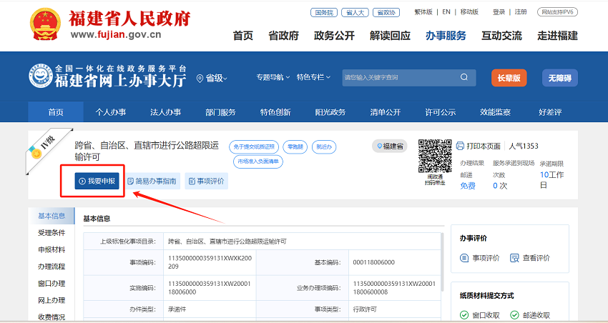The image size is (608, 323).
Task: Click the Fujian government national emblem logo
Action: (x=45, y=26)
